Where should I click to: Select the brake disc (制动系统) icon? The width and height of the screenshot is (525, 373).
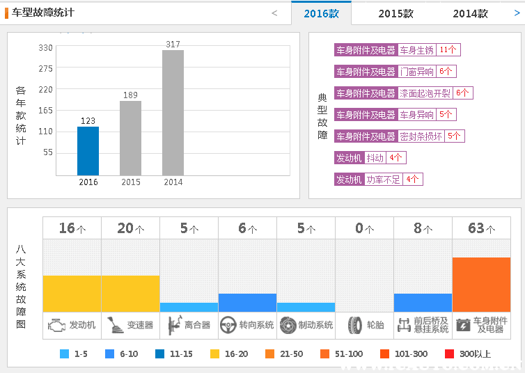point(287,324)
